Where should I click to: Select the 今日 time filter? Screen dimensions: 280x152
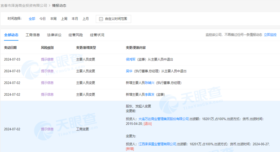tap(42, 19)
